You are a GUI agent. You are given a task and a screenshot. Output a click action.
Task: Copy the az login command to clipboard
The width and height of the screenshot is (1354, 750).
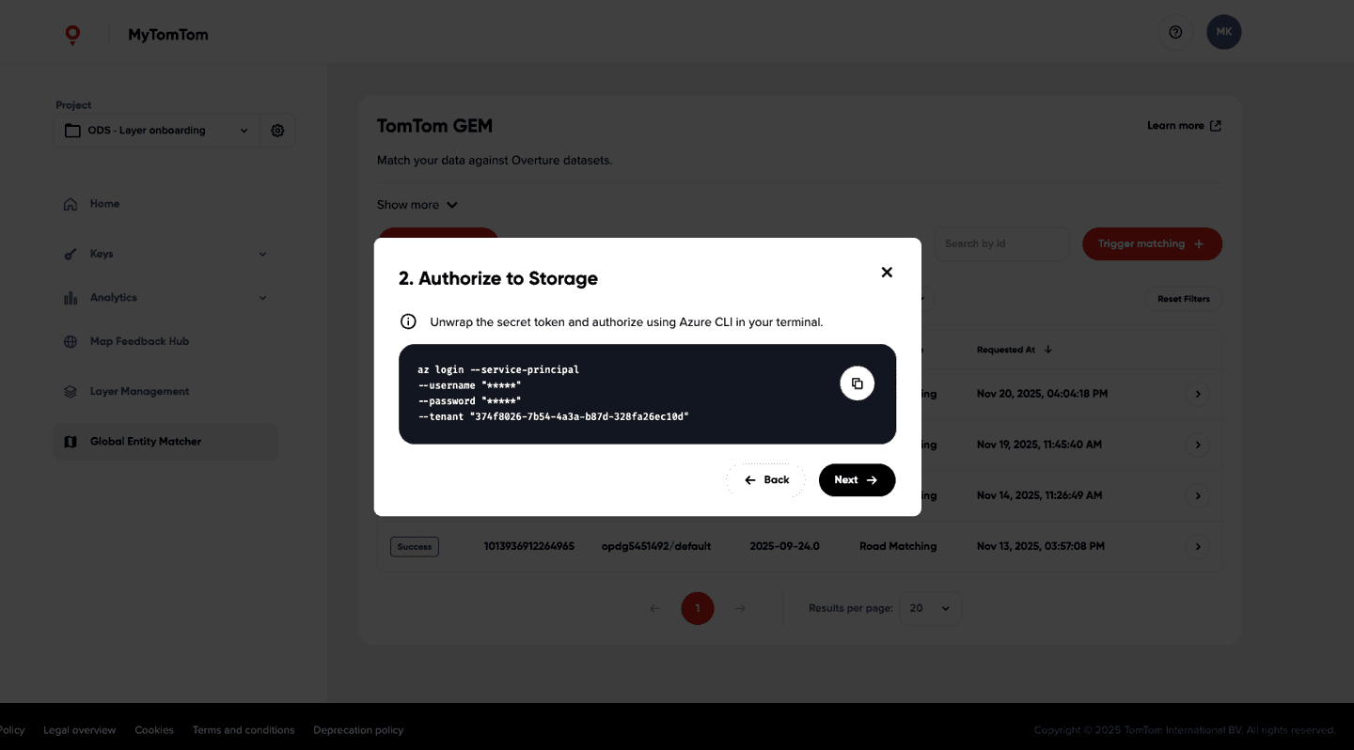pyautogui.click(x=857, y=383)
